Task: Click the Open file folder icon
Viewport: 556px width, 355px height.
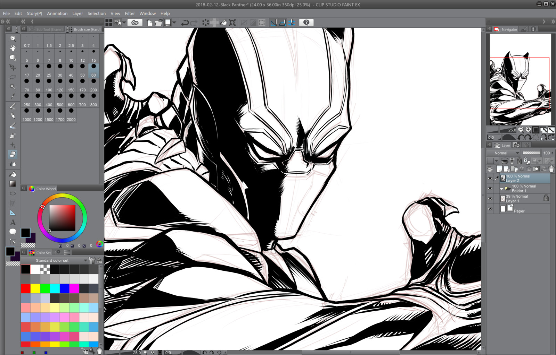Action: coord(159,23)
